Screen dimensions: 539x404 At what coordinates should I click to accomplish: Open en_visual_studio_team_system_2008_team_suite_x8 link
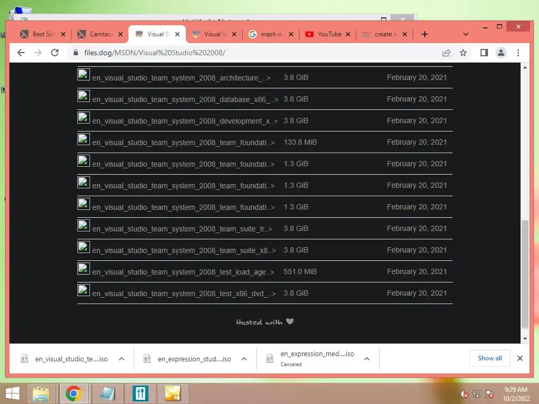coord(184,250)
